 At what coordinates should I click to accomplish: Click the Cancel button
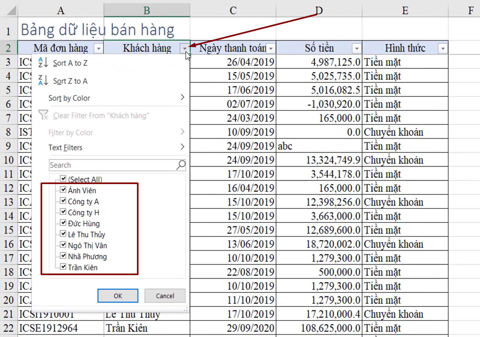tap(164, 296)
